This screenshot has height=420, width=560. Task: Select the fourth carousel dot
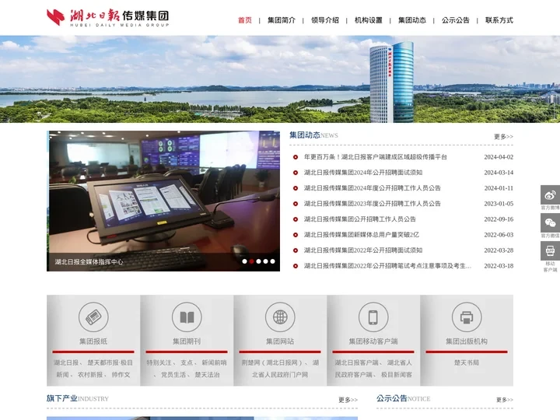(266, 261)
